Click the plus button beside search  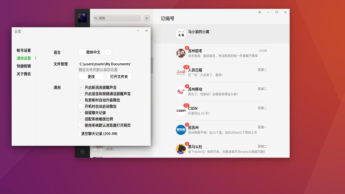pos(147,18)
